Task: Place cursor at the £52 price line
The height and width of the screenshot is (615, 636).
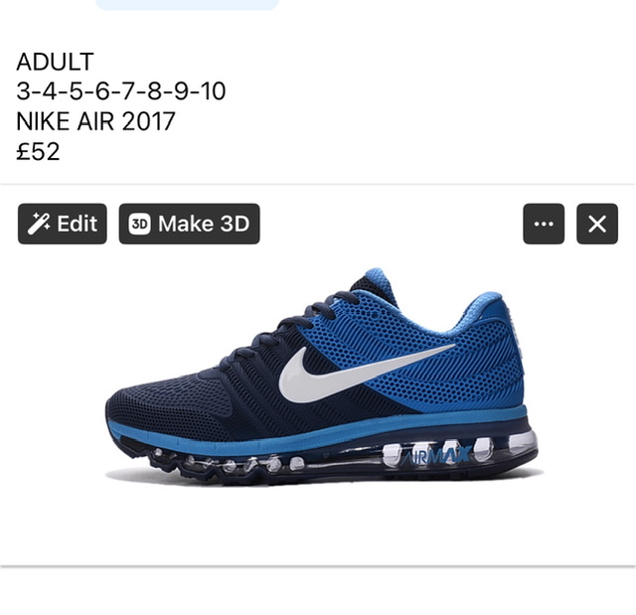Action: [x=38, y=151]
